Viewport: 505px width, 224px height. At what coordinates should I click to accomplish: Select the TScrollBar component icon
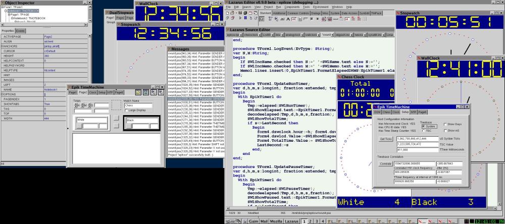[335, 19]
